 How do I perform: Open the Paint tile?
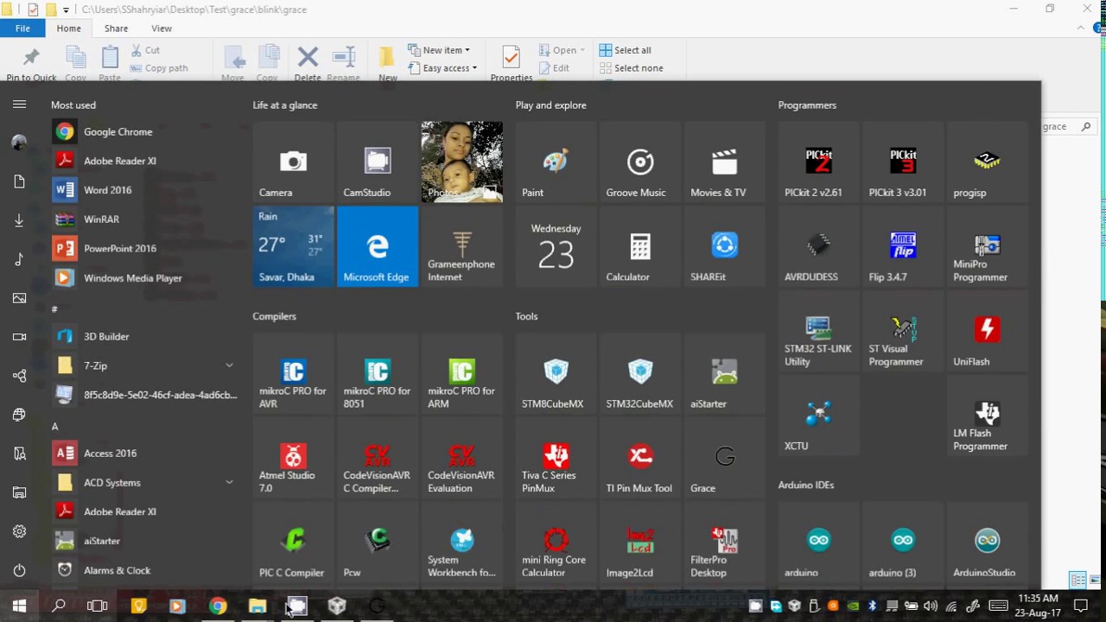pyautogui.click(x=556, y=162)
